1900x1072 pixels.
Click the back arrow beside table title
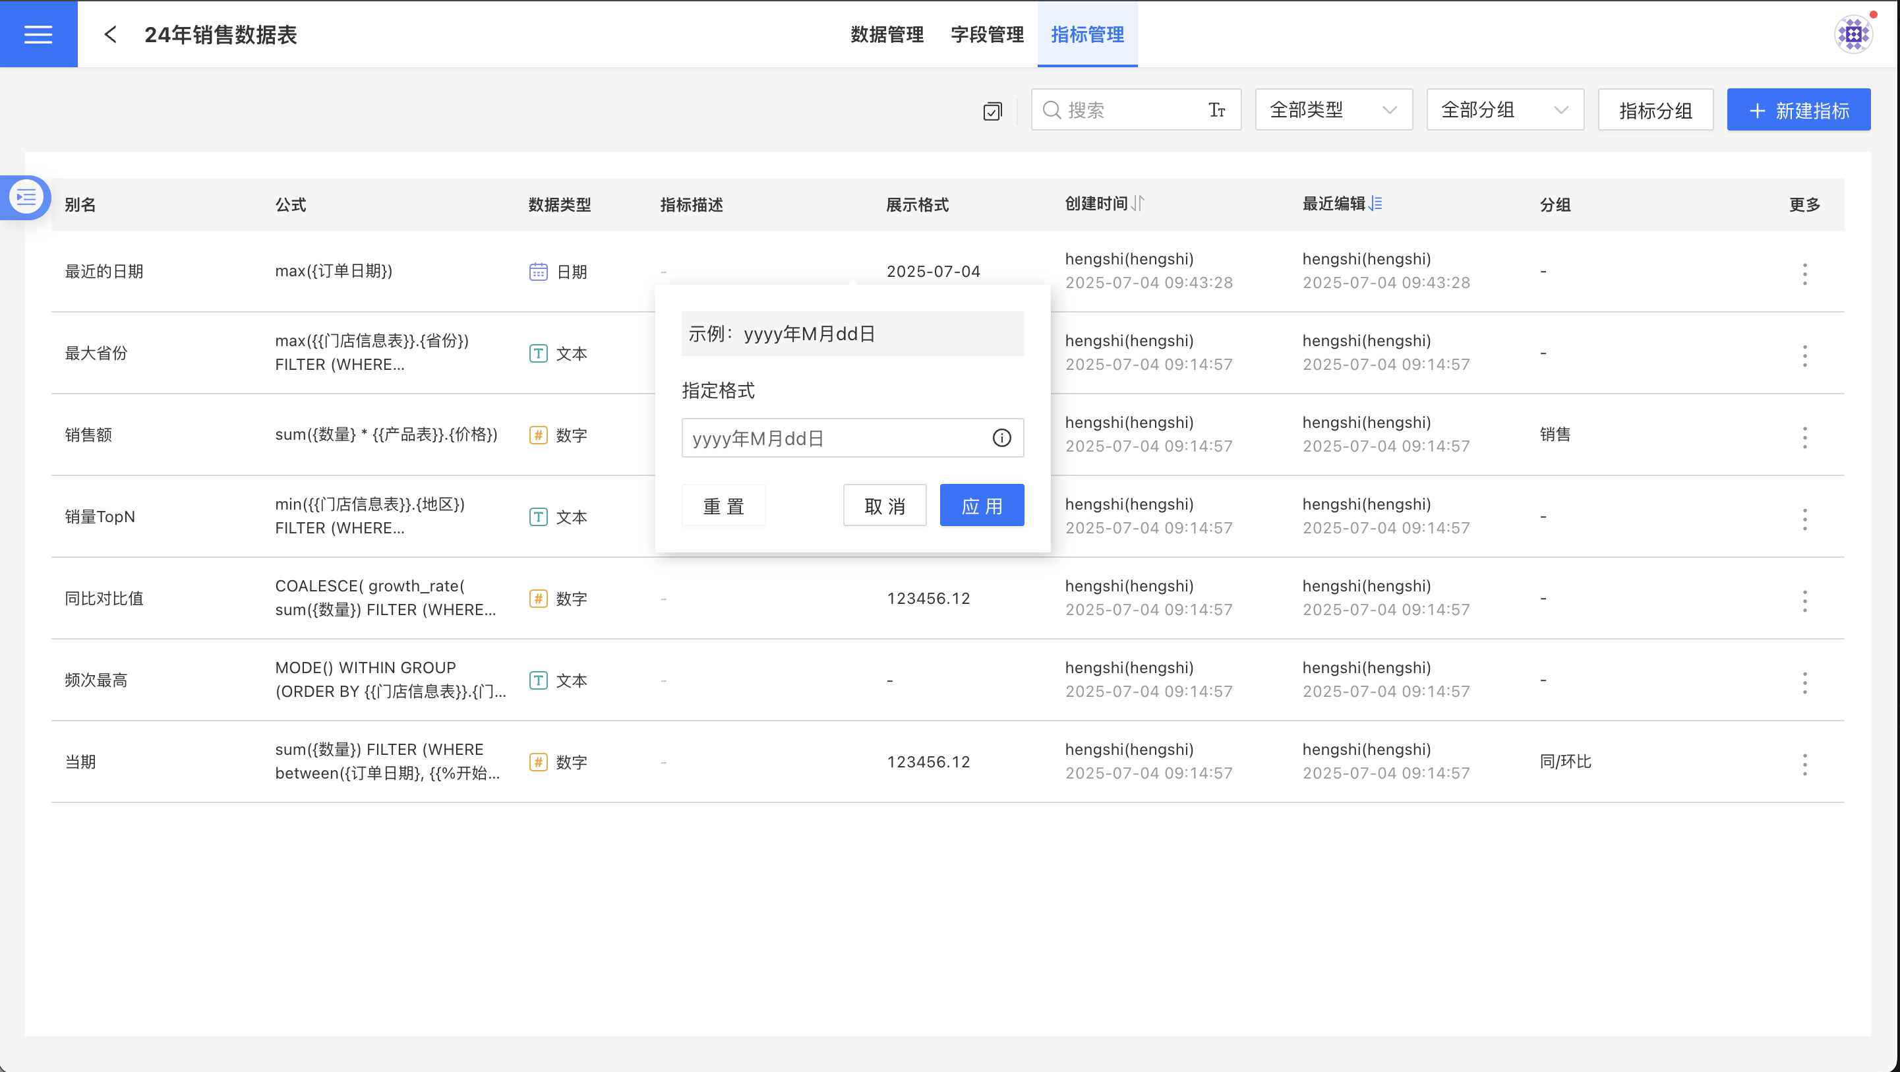tap(111, 35)
